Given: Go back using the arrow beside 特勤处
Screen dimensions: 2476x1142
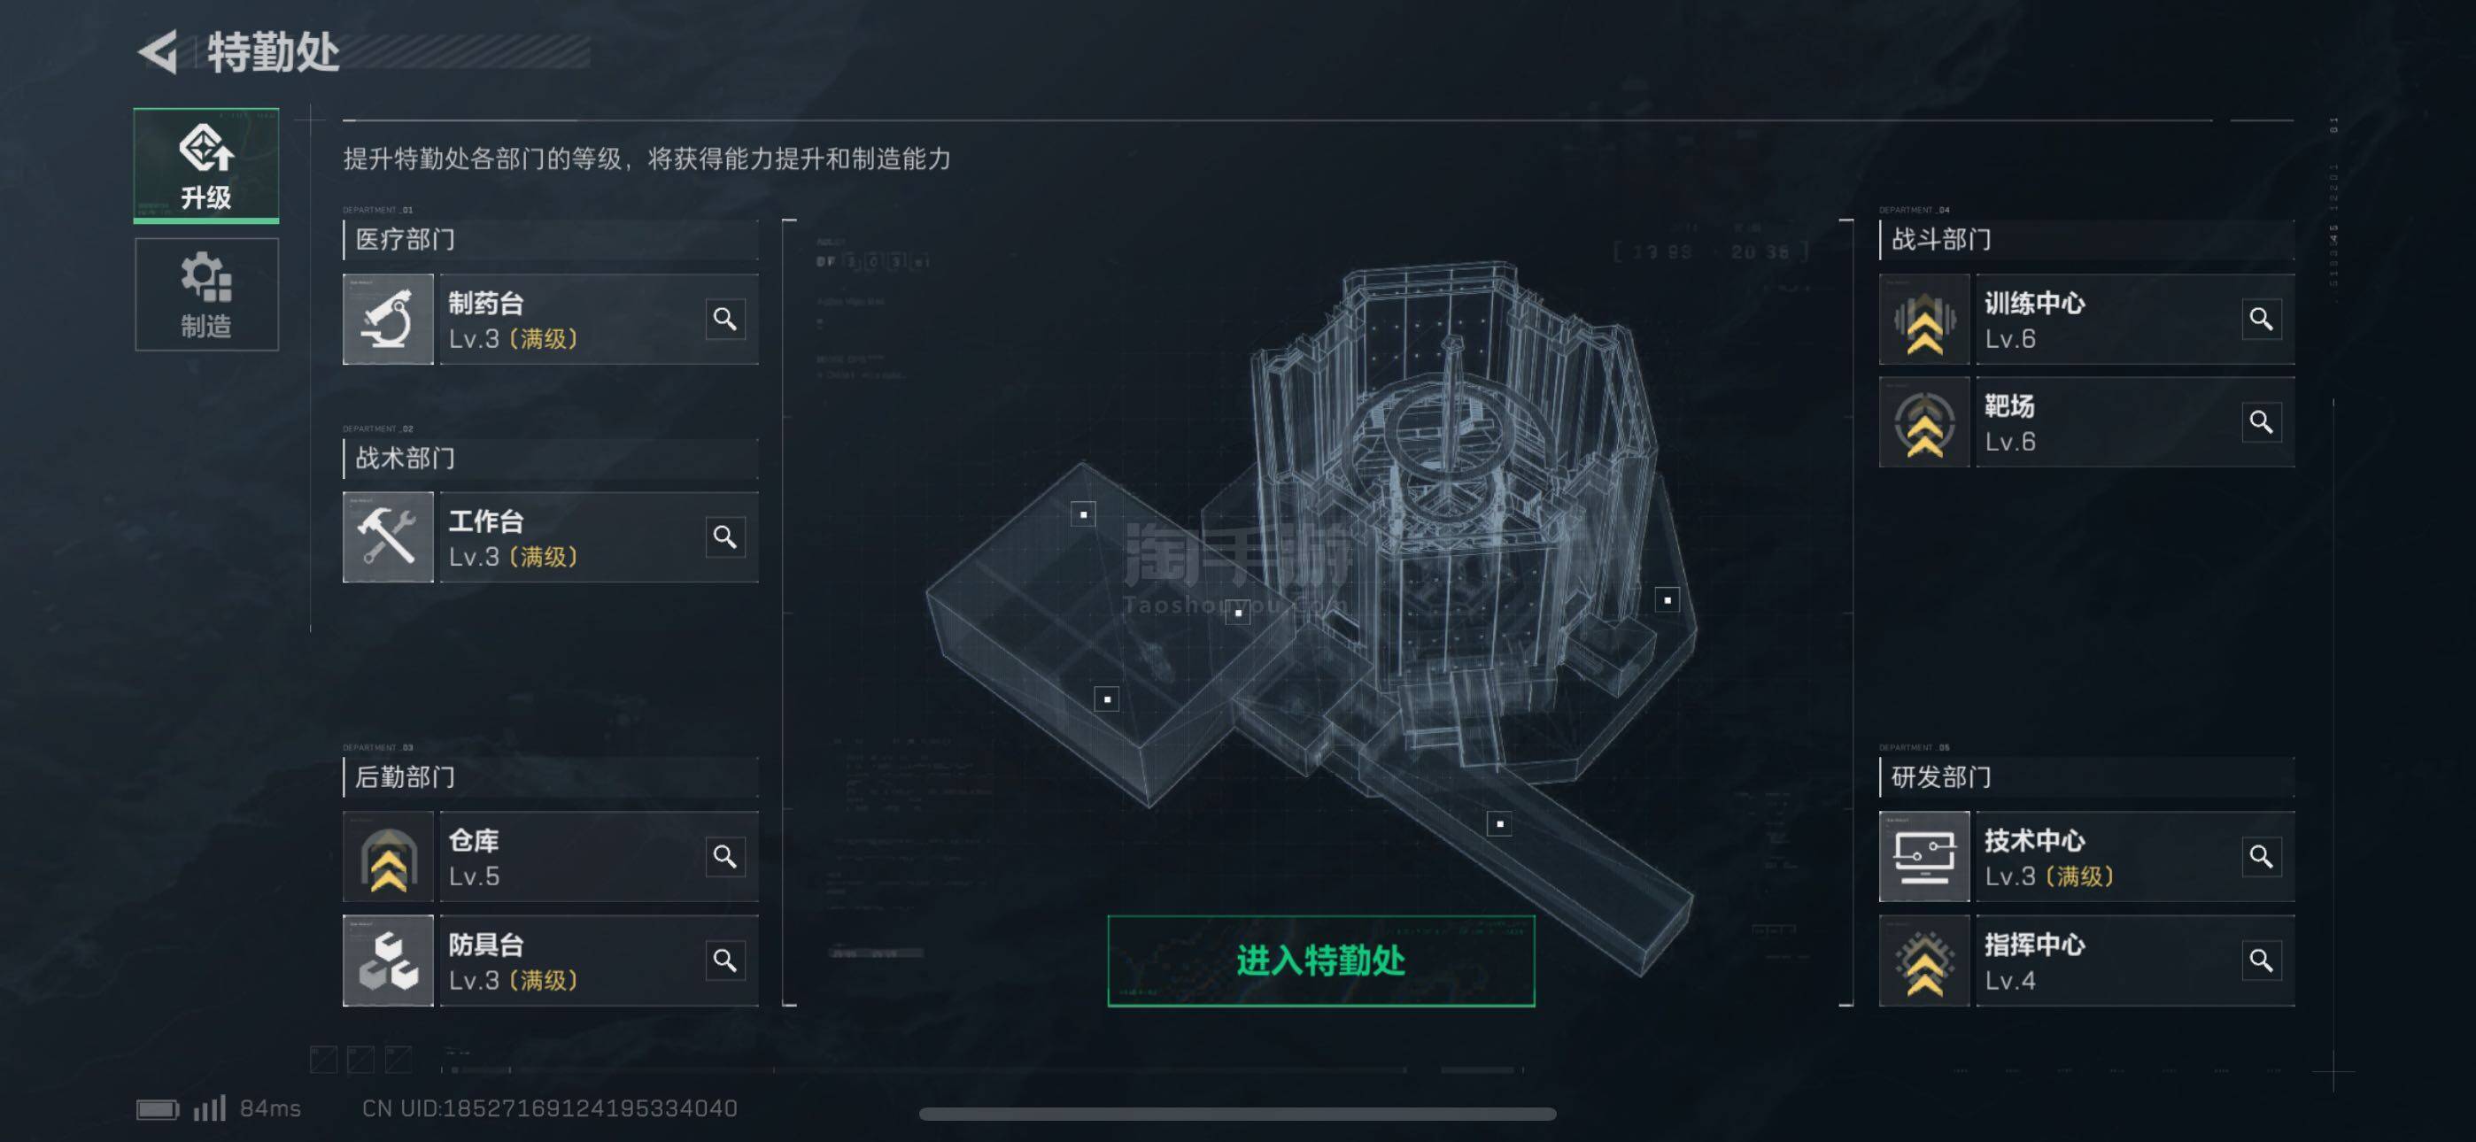Looking at the screenshot, I should coord(159,52).
